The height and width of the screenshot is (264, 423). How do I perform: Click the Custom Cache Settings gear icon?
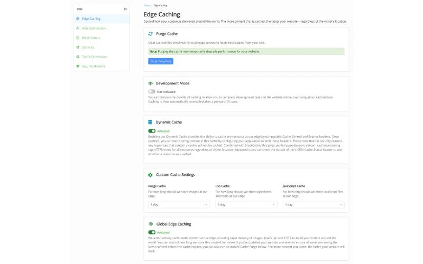coord(150,175)
